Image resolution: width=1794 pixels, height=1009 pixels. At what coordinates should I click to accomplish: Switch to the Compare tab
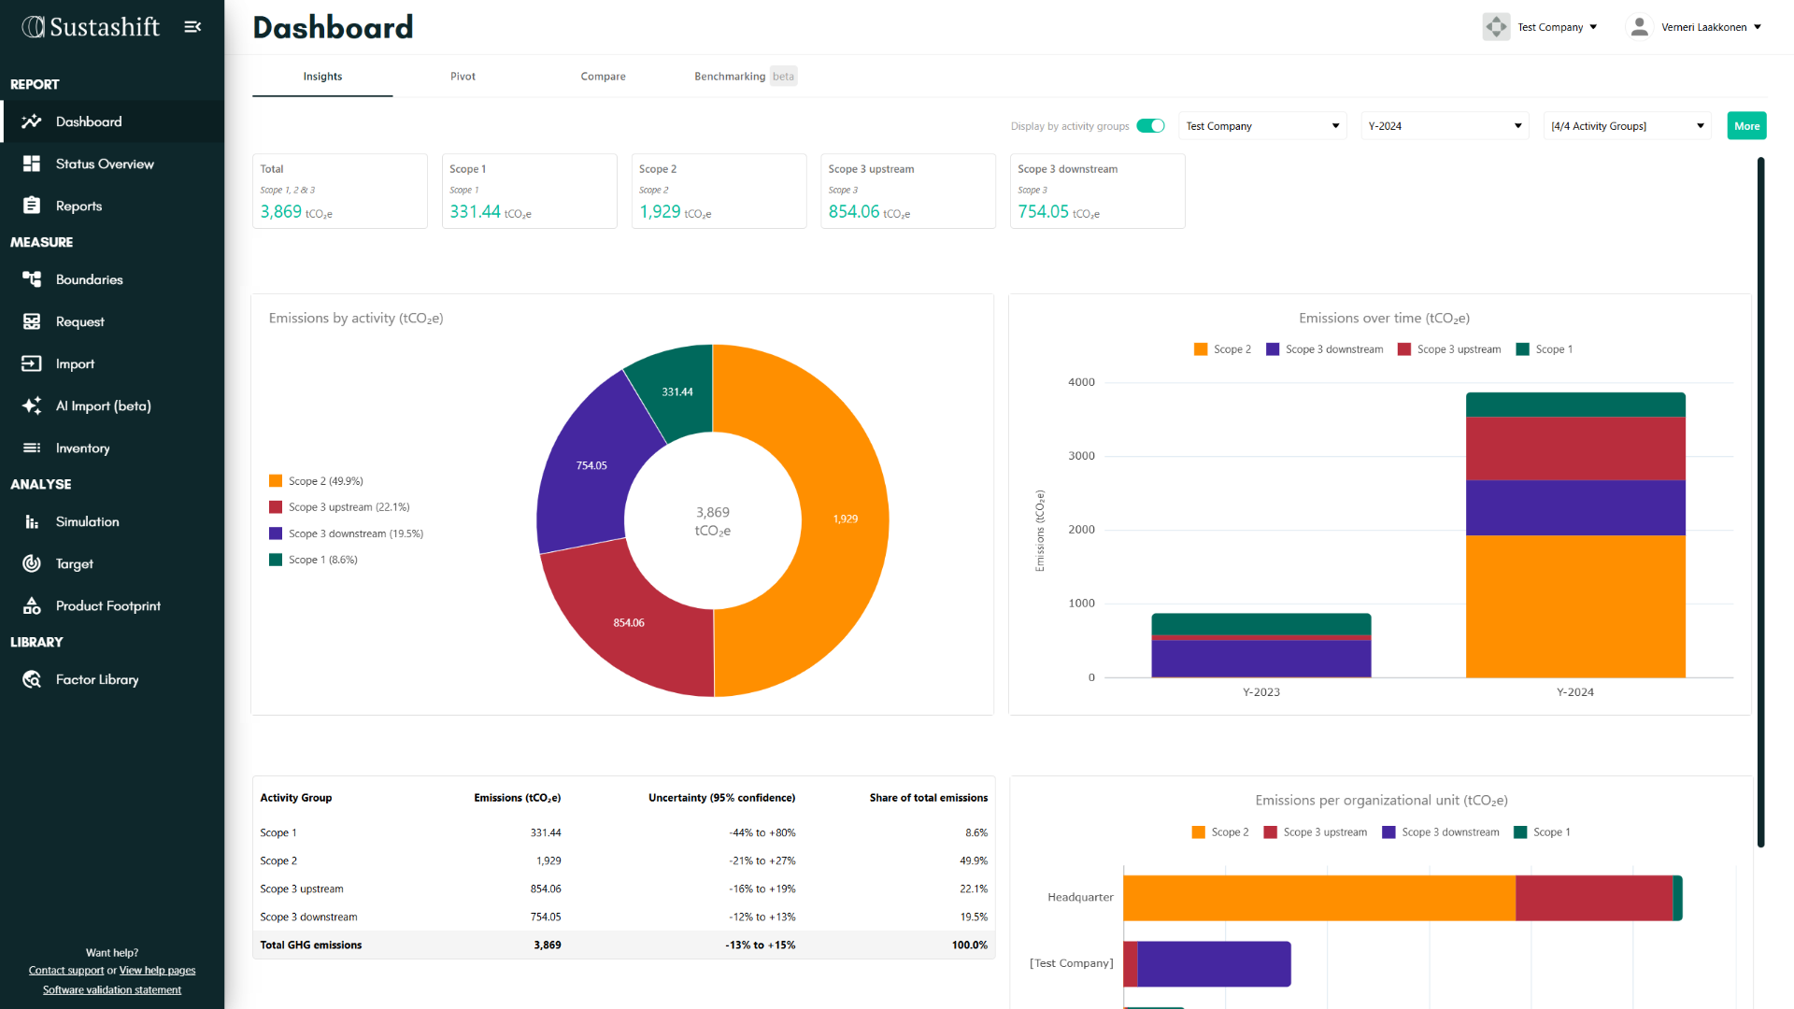coord(603,77)
